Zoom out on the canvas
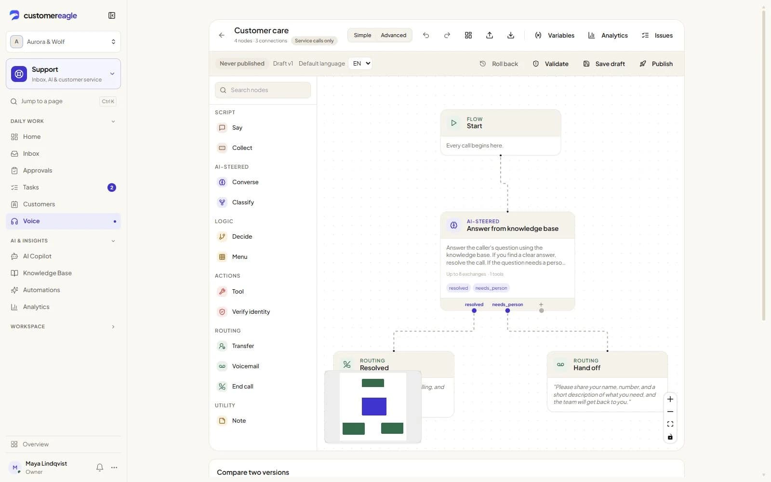 [670, 412]
